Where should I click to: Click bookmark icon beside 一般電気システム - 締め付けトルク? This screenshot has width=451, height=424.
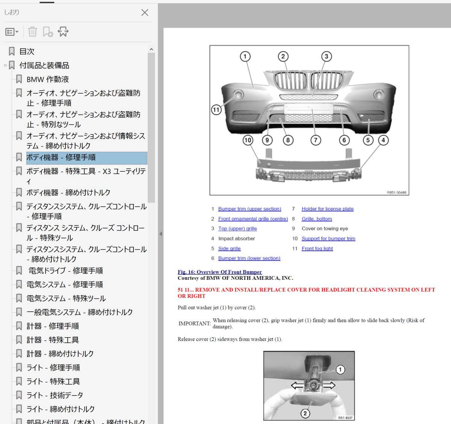[x=19, y=313]
